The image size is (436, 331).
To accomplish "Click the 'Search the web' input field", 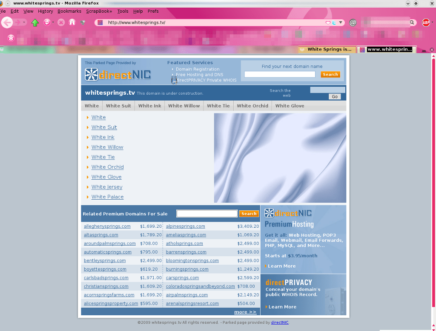I will 327,90.
